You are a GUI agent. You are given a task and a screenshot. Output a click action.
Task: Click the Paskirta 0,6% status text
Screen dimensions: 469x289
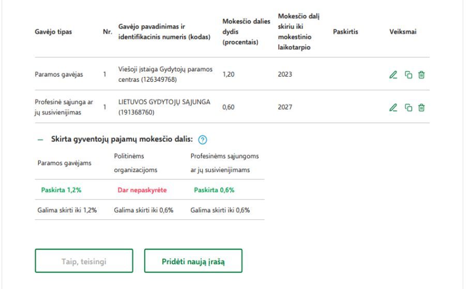214,190
